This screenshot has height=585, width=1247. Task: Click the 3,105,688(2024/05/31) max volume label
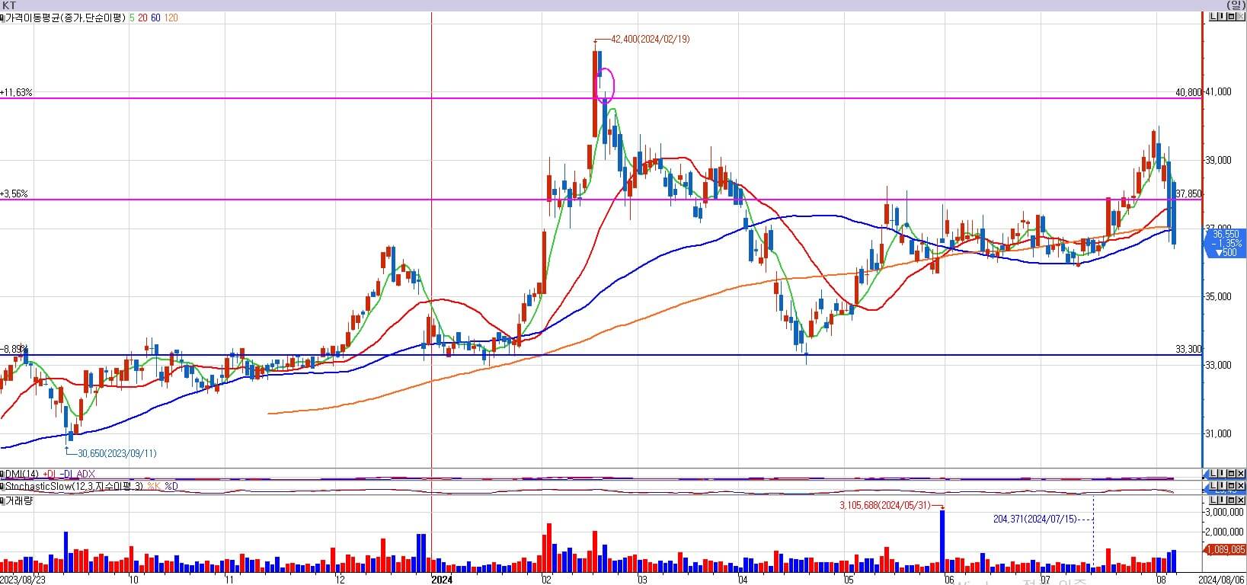[885, 505]
